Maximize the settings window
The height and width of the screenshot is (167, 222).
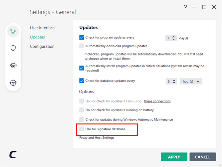pyautogui.click(x=204, y=7)
